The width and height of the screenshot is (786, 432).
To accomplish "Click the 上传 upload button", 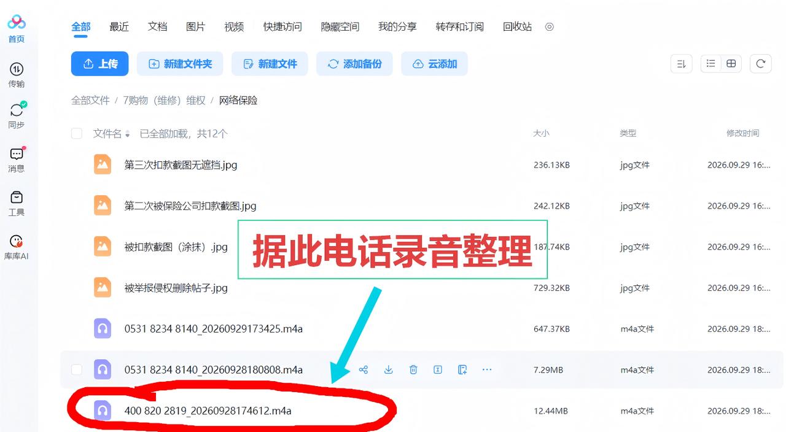I will coord(99,64).
